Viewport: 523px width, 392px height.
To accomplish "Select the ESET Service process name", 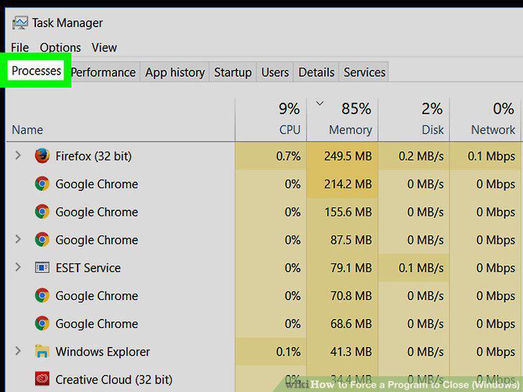I will [88, 268].
